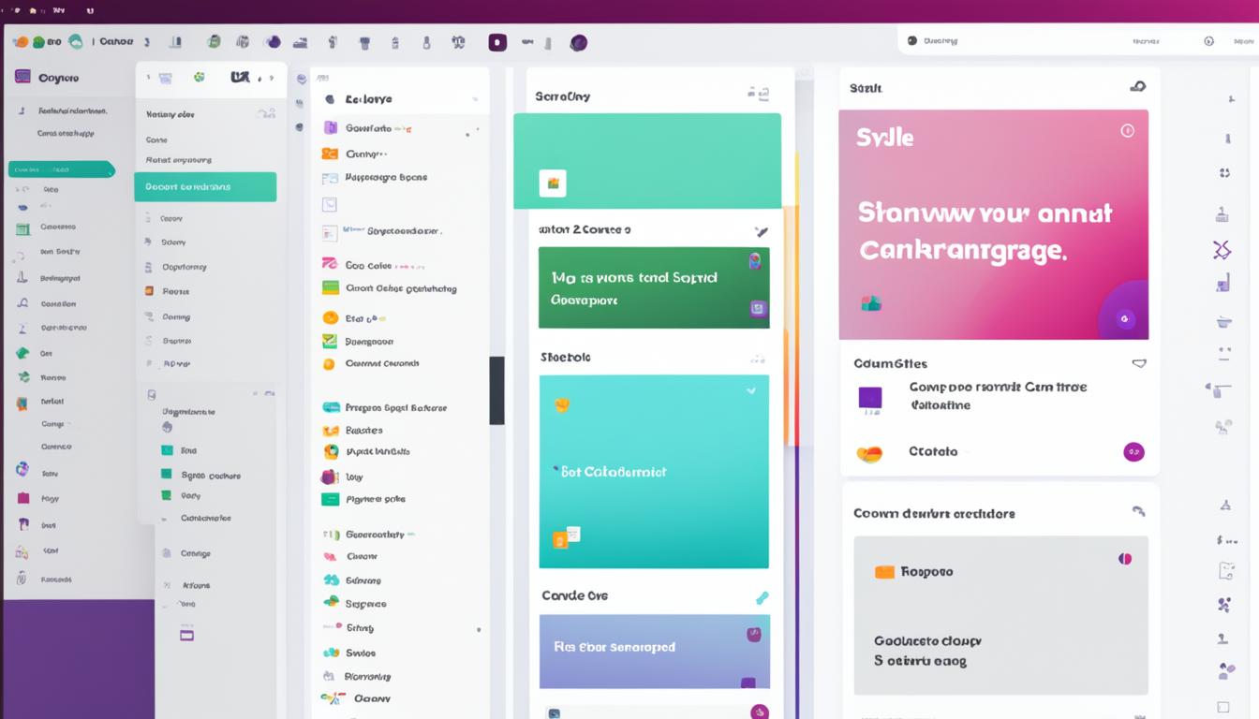Image resolution: width=1259 pixels, height=719 pixels.
Task: Click the purple icon on 'Rcs Ebor' card
Action: point(753,635)
